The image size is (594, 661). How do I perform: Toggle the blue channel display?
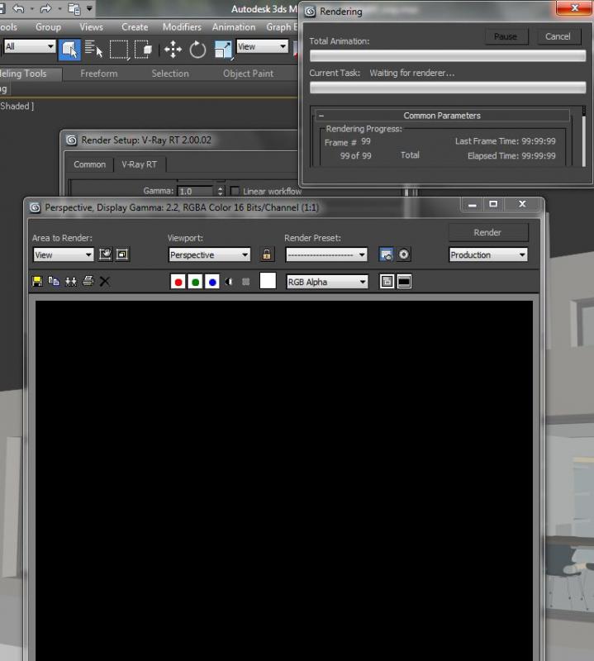[212, 282]
